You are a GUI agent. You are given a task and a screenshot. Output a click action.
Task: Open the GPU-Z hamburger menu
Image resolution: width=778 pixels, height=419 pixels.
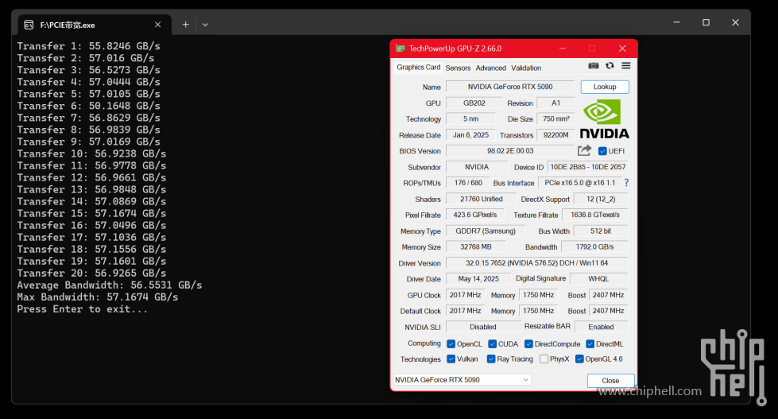pos(626,65)
